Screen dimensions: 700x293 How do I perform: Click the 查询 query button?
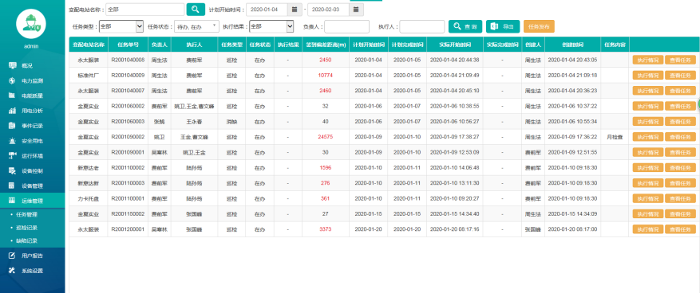pos(465,26)
